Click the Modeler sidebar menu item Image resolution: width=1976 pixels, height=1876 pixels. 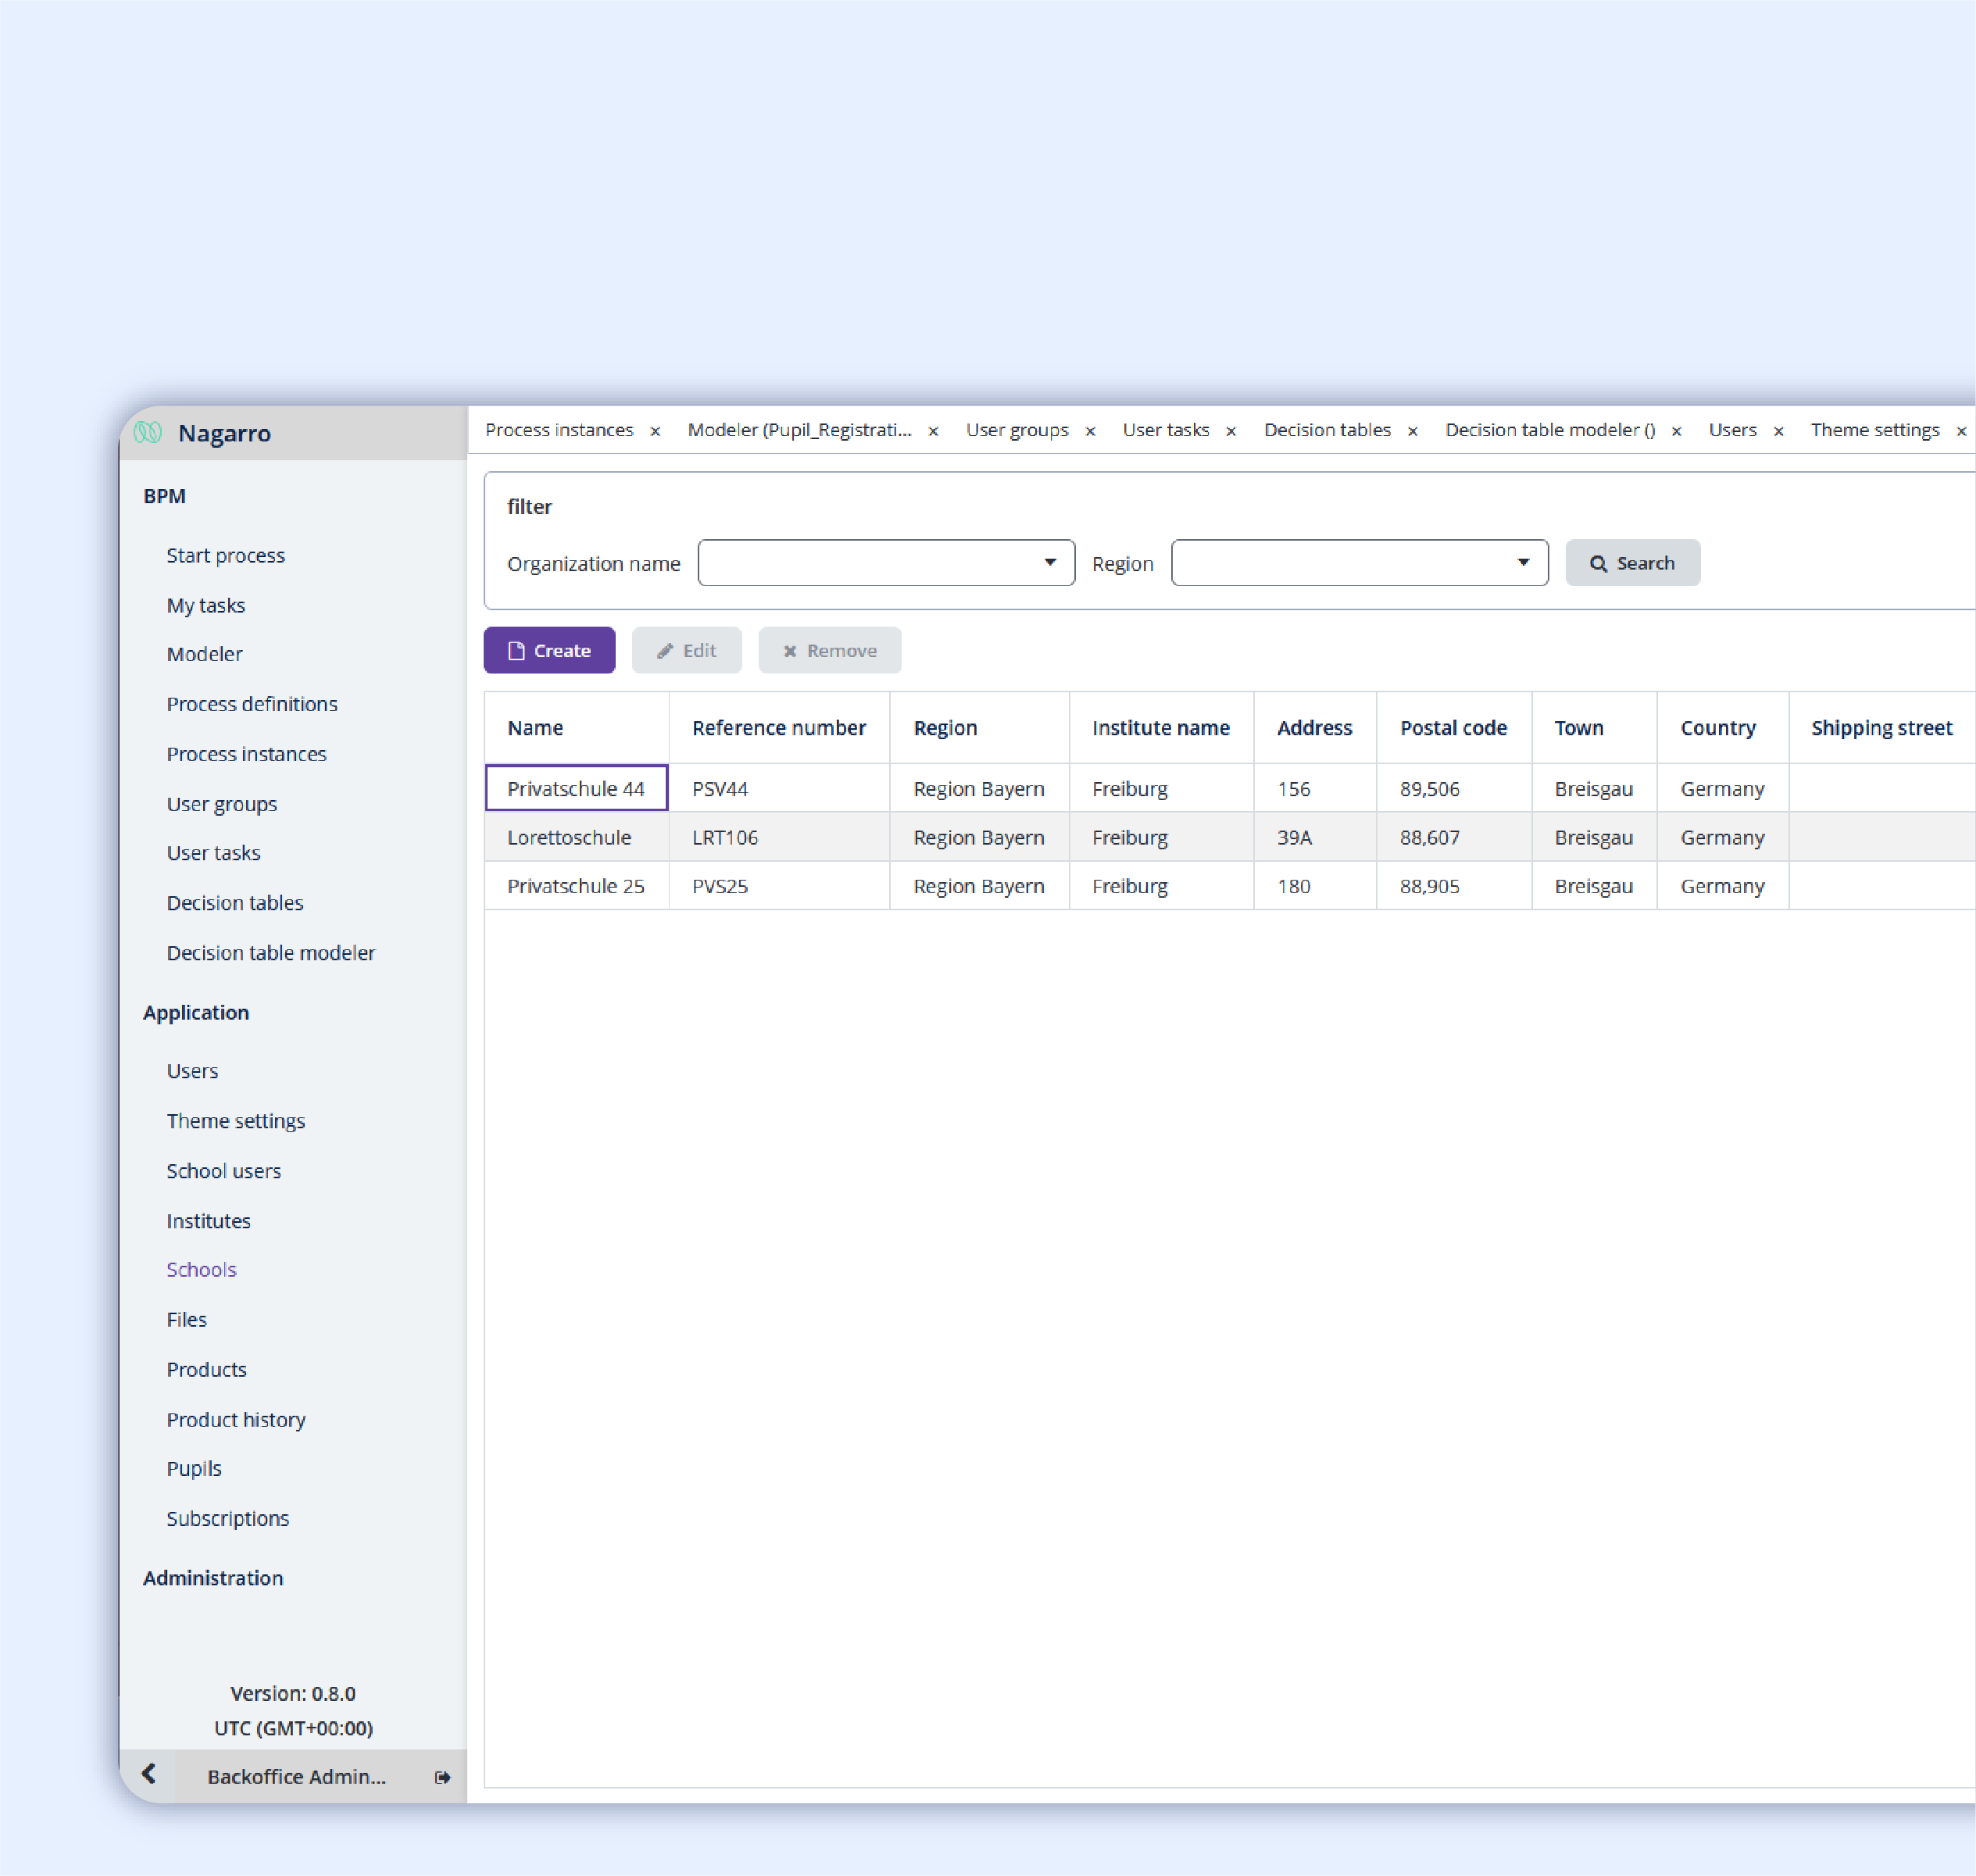tap(206, 654)
